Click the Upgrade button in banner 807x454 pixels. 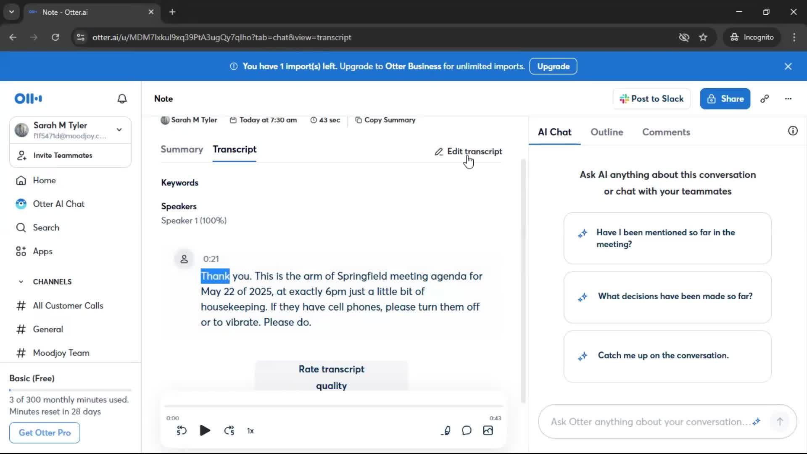click(553, 66)
